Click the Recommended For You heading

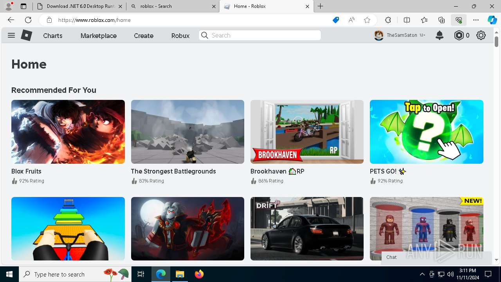point(54,90)
